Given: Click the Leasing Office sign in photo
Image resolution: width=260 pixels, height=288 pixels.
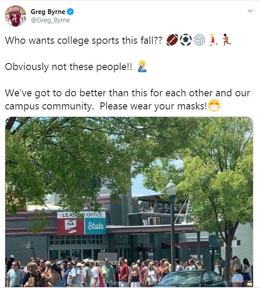Looking at the screenshot, I should point(81,215).
